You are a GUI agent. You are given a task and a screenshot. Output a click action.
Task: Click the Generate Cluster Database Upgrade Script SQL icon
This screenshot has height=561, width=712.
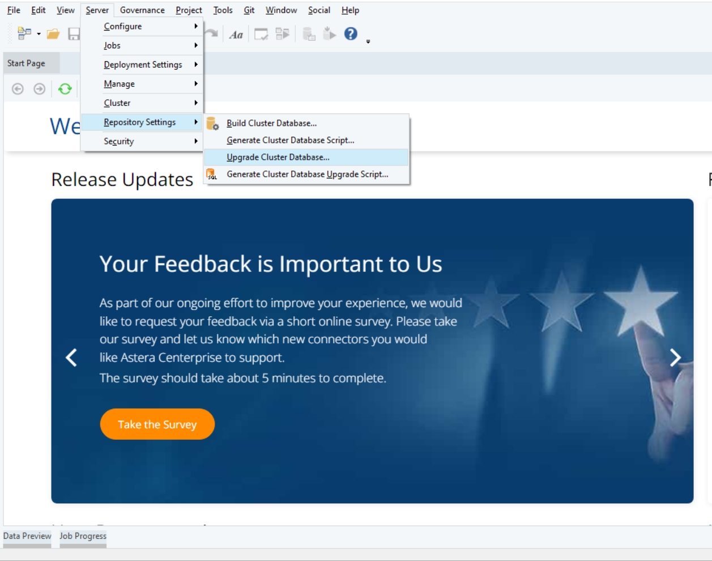pos(212,174)
